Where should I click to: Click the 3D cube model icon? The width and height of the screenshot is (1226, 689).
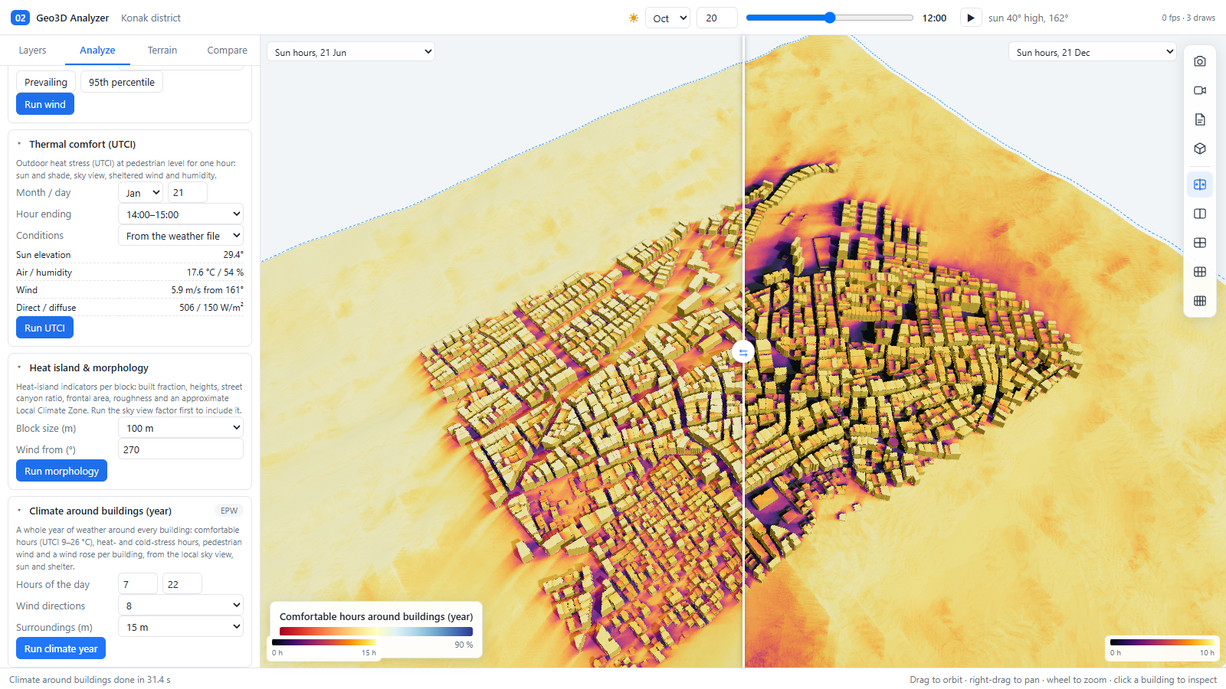point(1200,149)
